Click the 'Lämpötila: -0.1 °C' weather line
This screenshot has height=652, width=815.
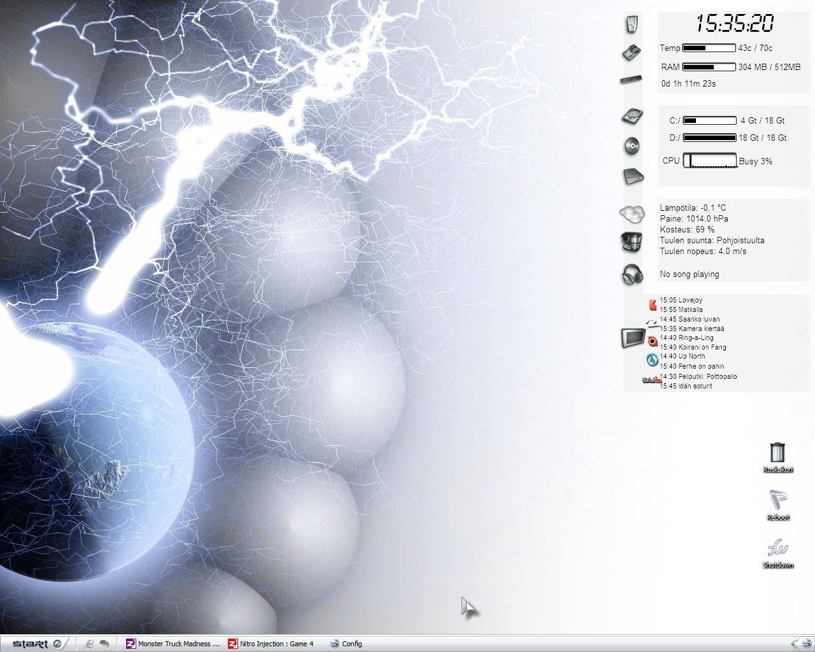[693, 208]
